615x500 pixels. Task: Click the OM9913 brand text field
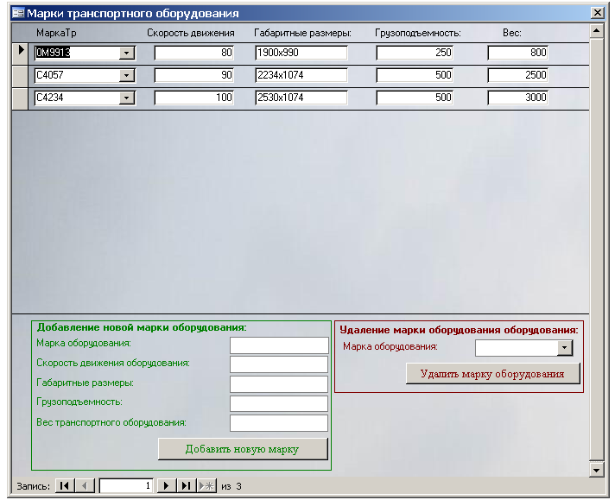[77, 53]
